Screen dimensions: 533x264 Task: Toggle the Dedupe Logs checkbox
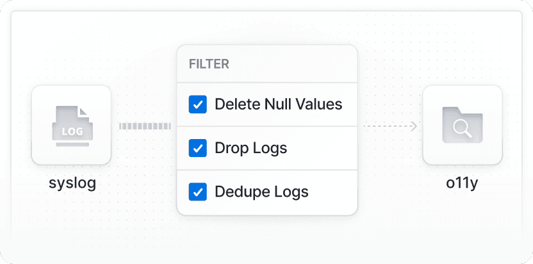[197, 192]
